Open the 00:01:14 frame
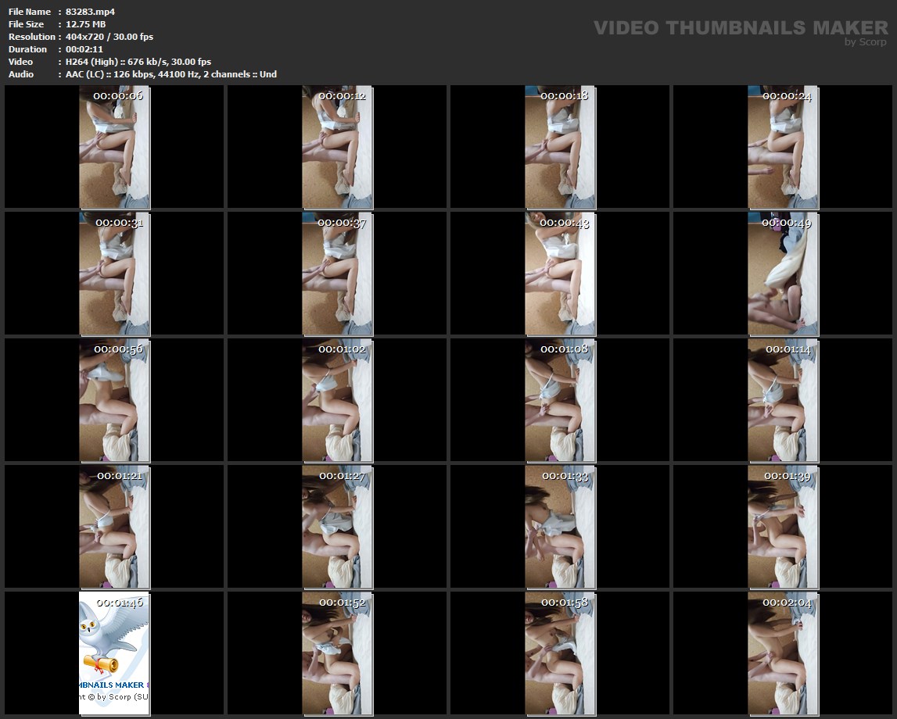897x719 pixels. point(783,400)
